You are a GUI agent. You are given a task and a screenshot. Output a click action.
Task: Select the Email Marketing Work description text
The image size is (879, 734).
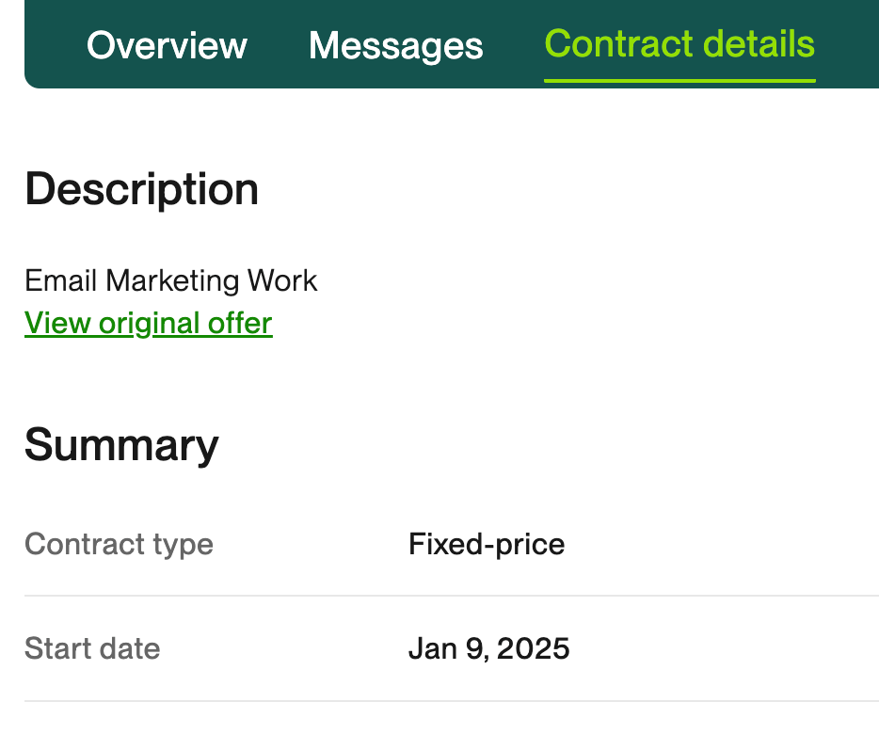(170, 280)
